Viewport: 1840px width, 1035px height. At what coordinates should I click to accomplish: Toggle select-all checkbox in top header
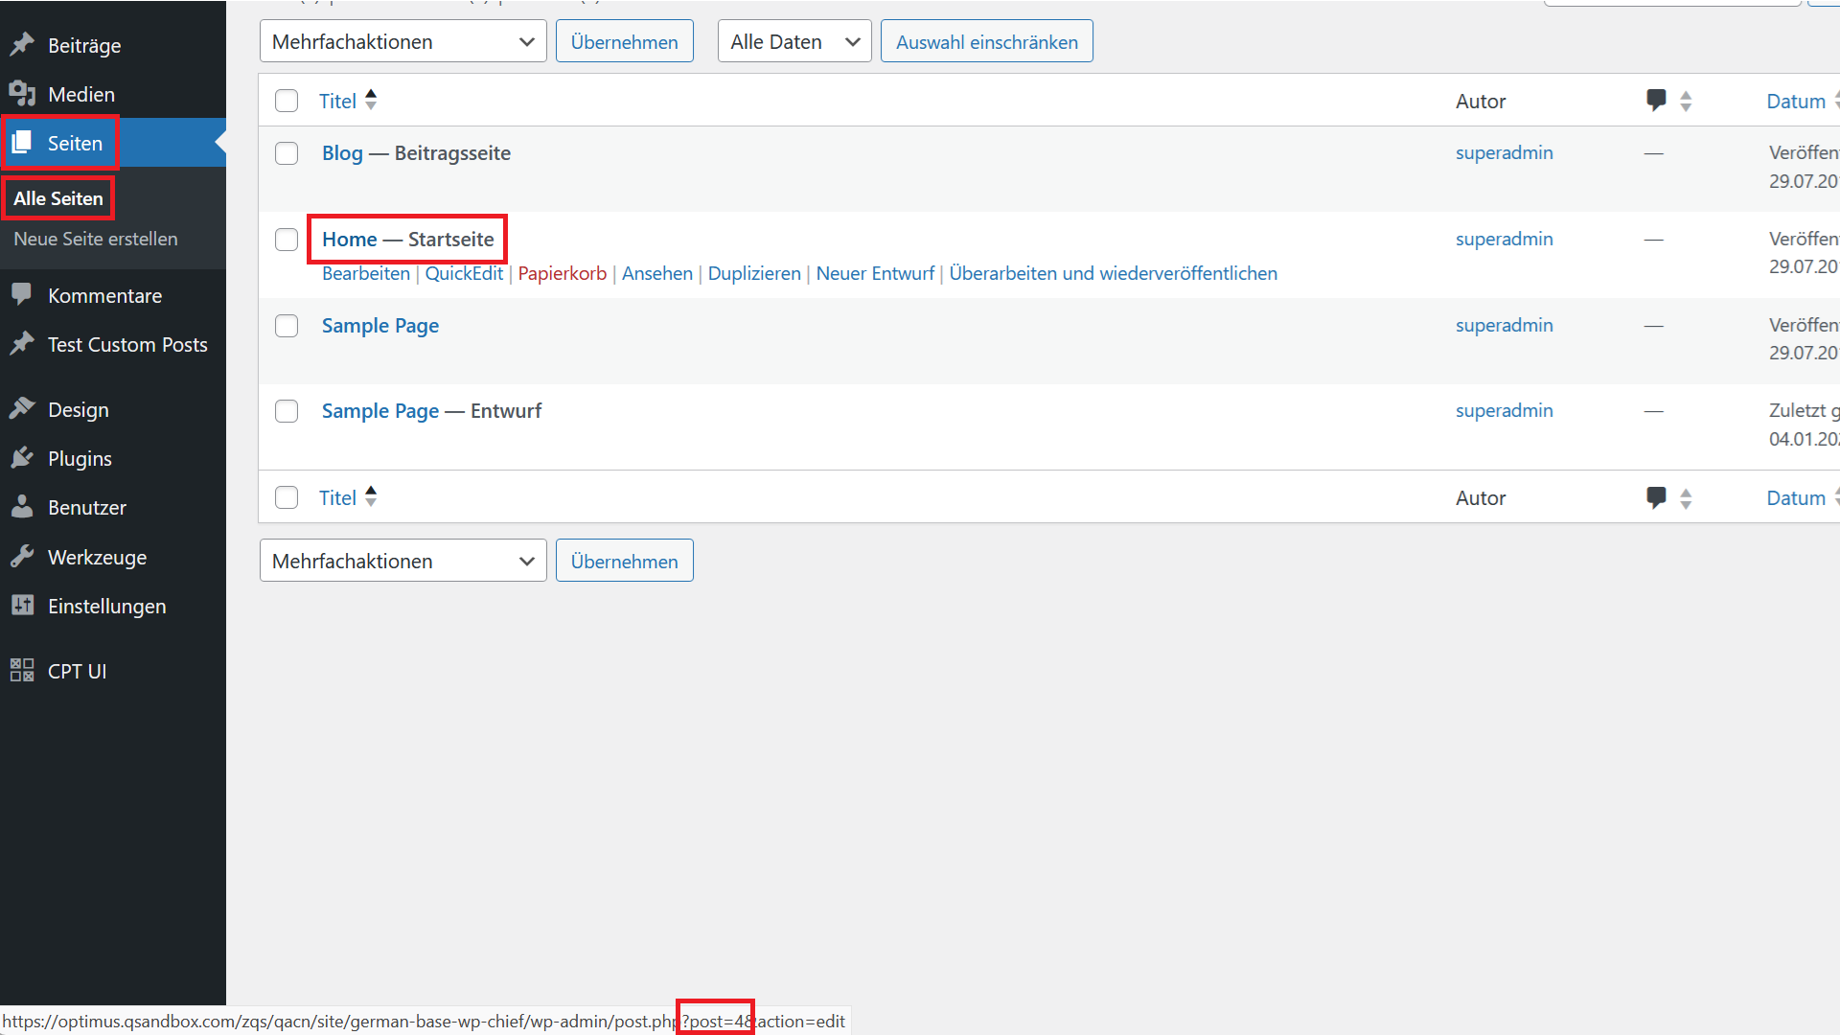(x=287, y=101)
